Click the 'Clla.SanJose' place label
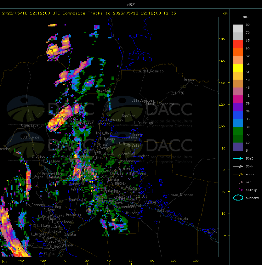This screenshot has width=262, height=265. click(143, 100)
